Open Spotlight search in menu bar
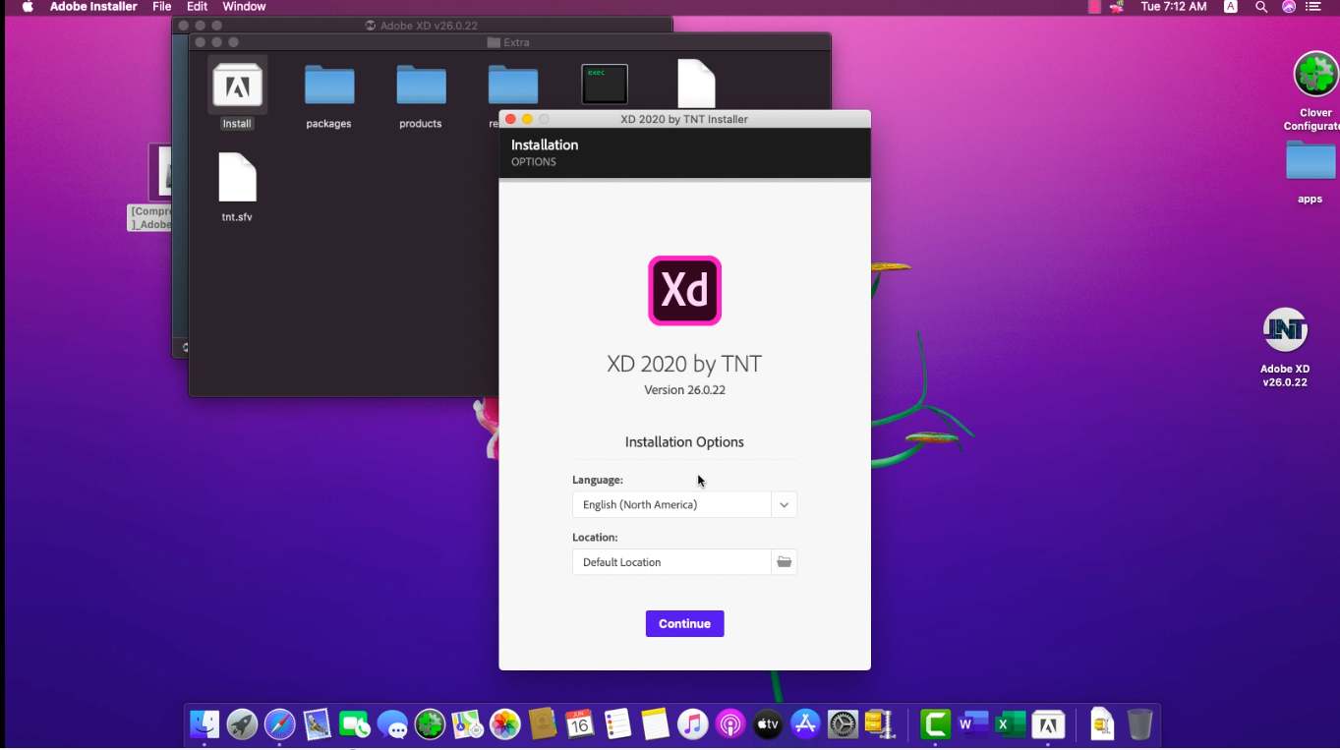1340x750 pixels. [1260, 7]
